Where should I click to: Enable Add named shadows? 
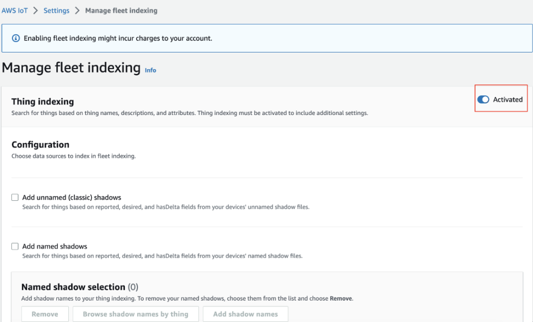[15, 246]
